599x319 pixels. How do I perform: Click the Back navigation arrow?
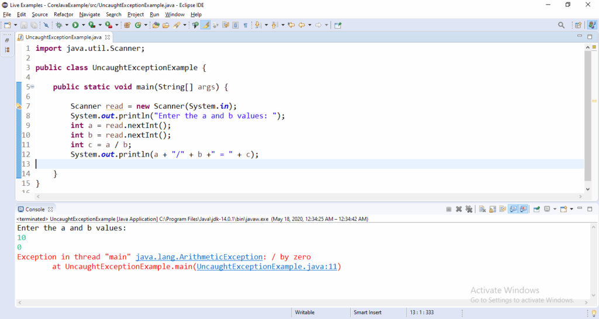(x=302, y=25)
